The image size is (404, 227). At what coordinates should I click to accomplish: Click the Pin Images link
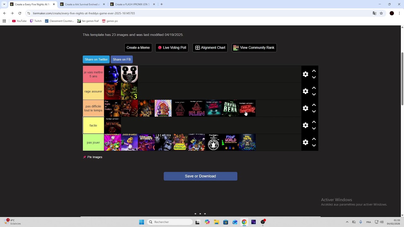coord(93,157)
